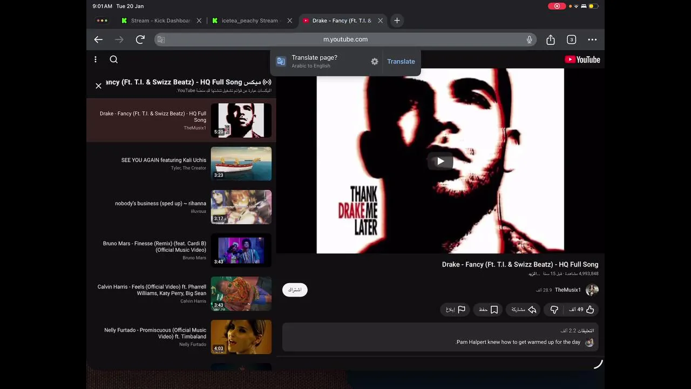Open the YouTube search magnifier
The height and width of the screenshot is (389, 691).
point(113,59)
